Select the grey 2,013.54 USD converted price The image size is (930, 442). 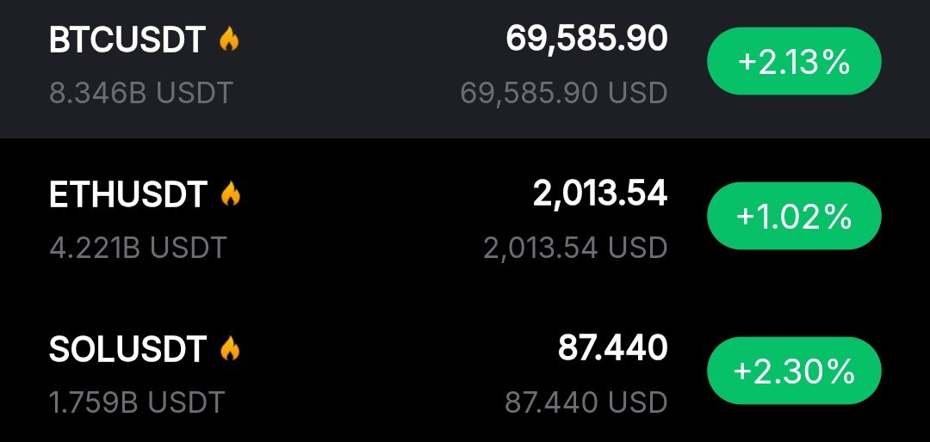[575, 248]
